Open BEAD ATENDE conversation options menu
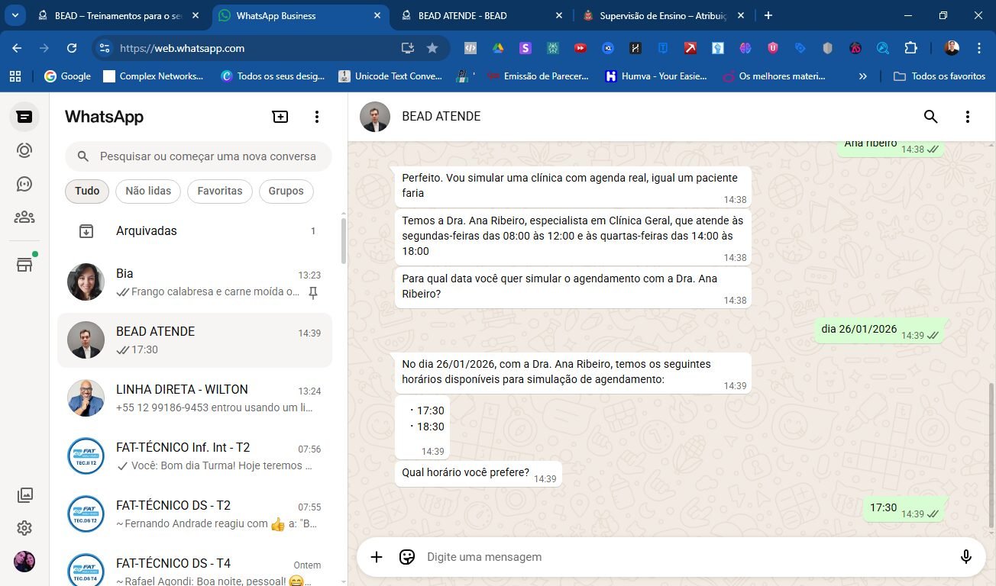Screen dimensions: 996x586 click(x=967, y=117)
